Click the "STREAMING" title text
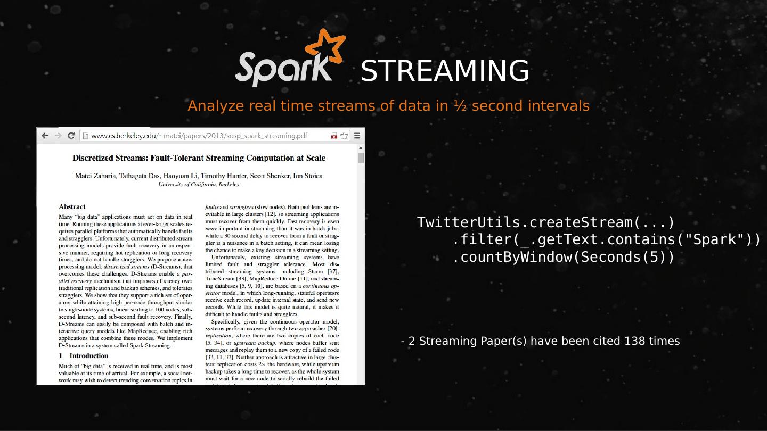Screen dimensions: 767x431 click(445, 71)
